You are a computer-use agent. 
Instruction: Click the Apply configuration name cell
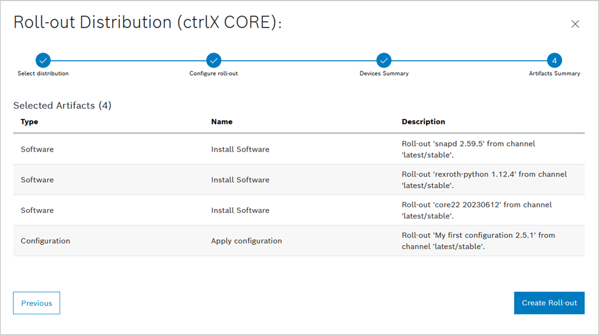click(246, 240)
